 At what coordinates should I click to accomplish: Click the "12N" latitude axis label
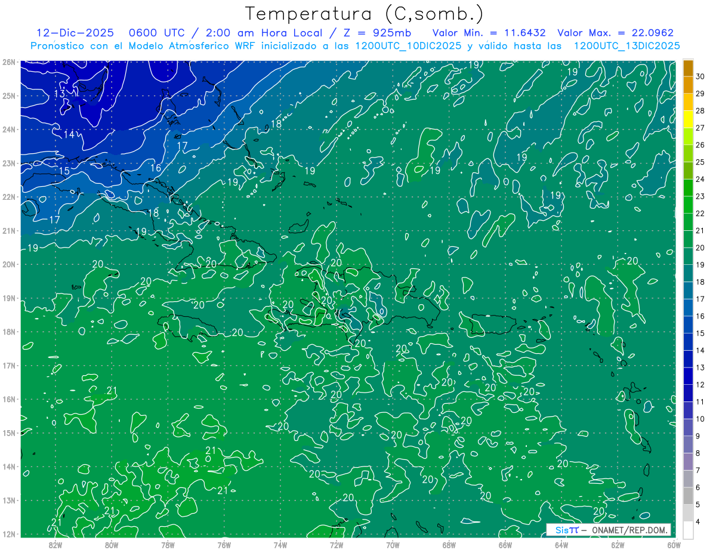9,534
